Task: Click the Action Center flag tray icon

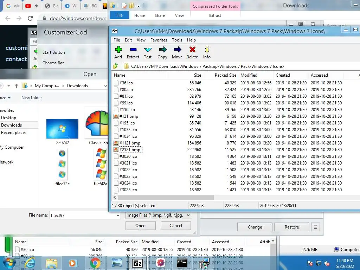Action: point(310,263)
